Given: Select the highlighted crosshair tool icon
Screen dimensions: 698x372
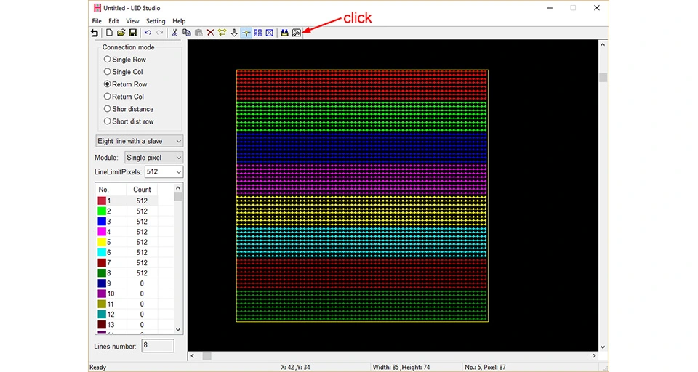Looking at the screenshot, I should (x=246, y=33).
